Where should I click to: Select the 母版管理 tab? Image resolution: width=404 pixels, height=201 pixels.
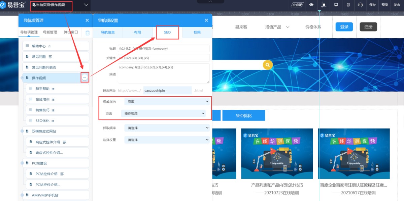(x=50, y=32)
